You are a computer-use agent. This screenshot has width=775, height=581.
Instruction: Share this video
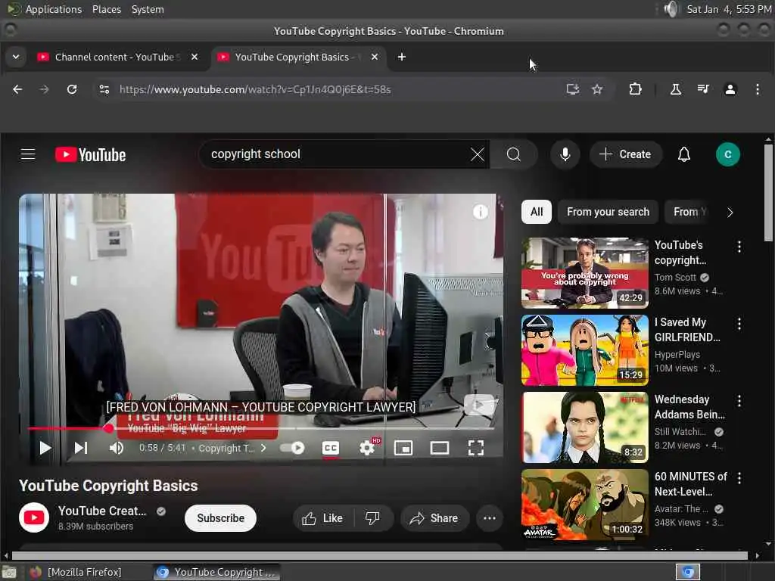(434, 518)
